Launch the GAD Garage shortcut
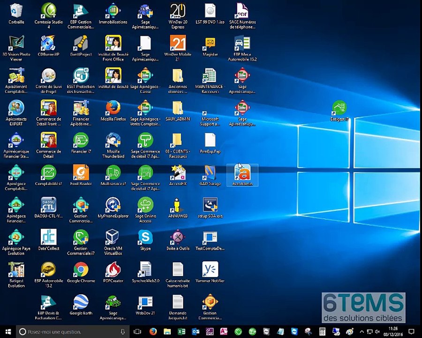This screenshot has width=422, height=338. (210, 175)
